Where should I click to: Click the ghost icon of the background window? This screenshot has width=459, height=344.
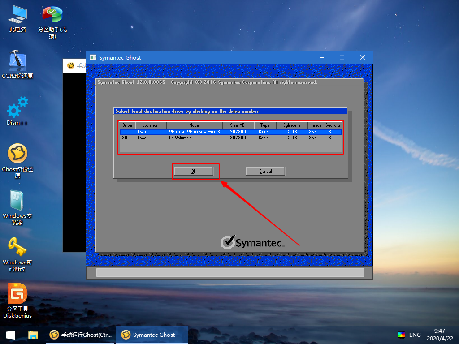tap(71, 65)
